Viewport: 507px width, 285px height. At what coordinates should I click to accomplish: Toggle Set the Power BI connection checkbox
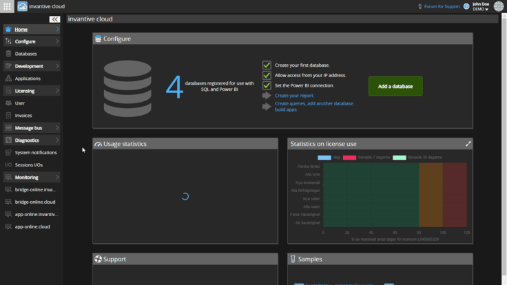(267, 85)
